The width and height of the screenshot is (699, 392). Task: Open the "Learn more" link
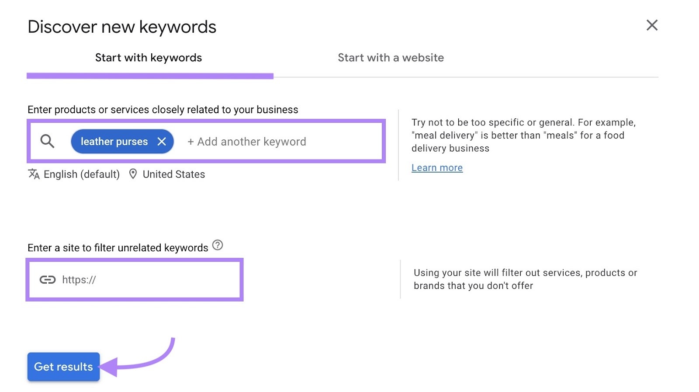click(437, 167)
